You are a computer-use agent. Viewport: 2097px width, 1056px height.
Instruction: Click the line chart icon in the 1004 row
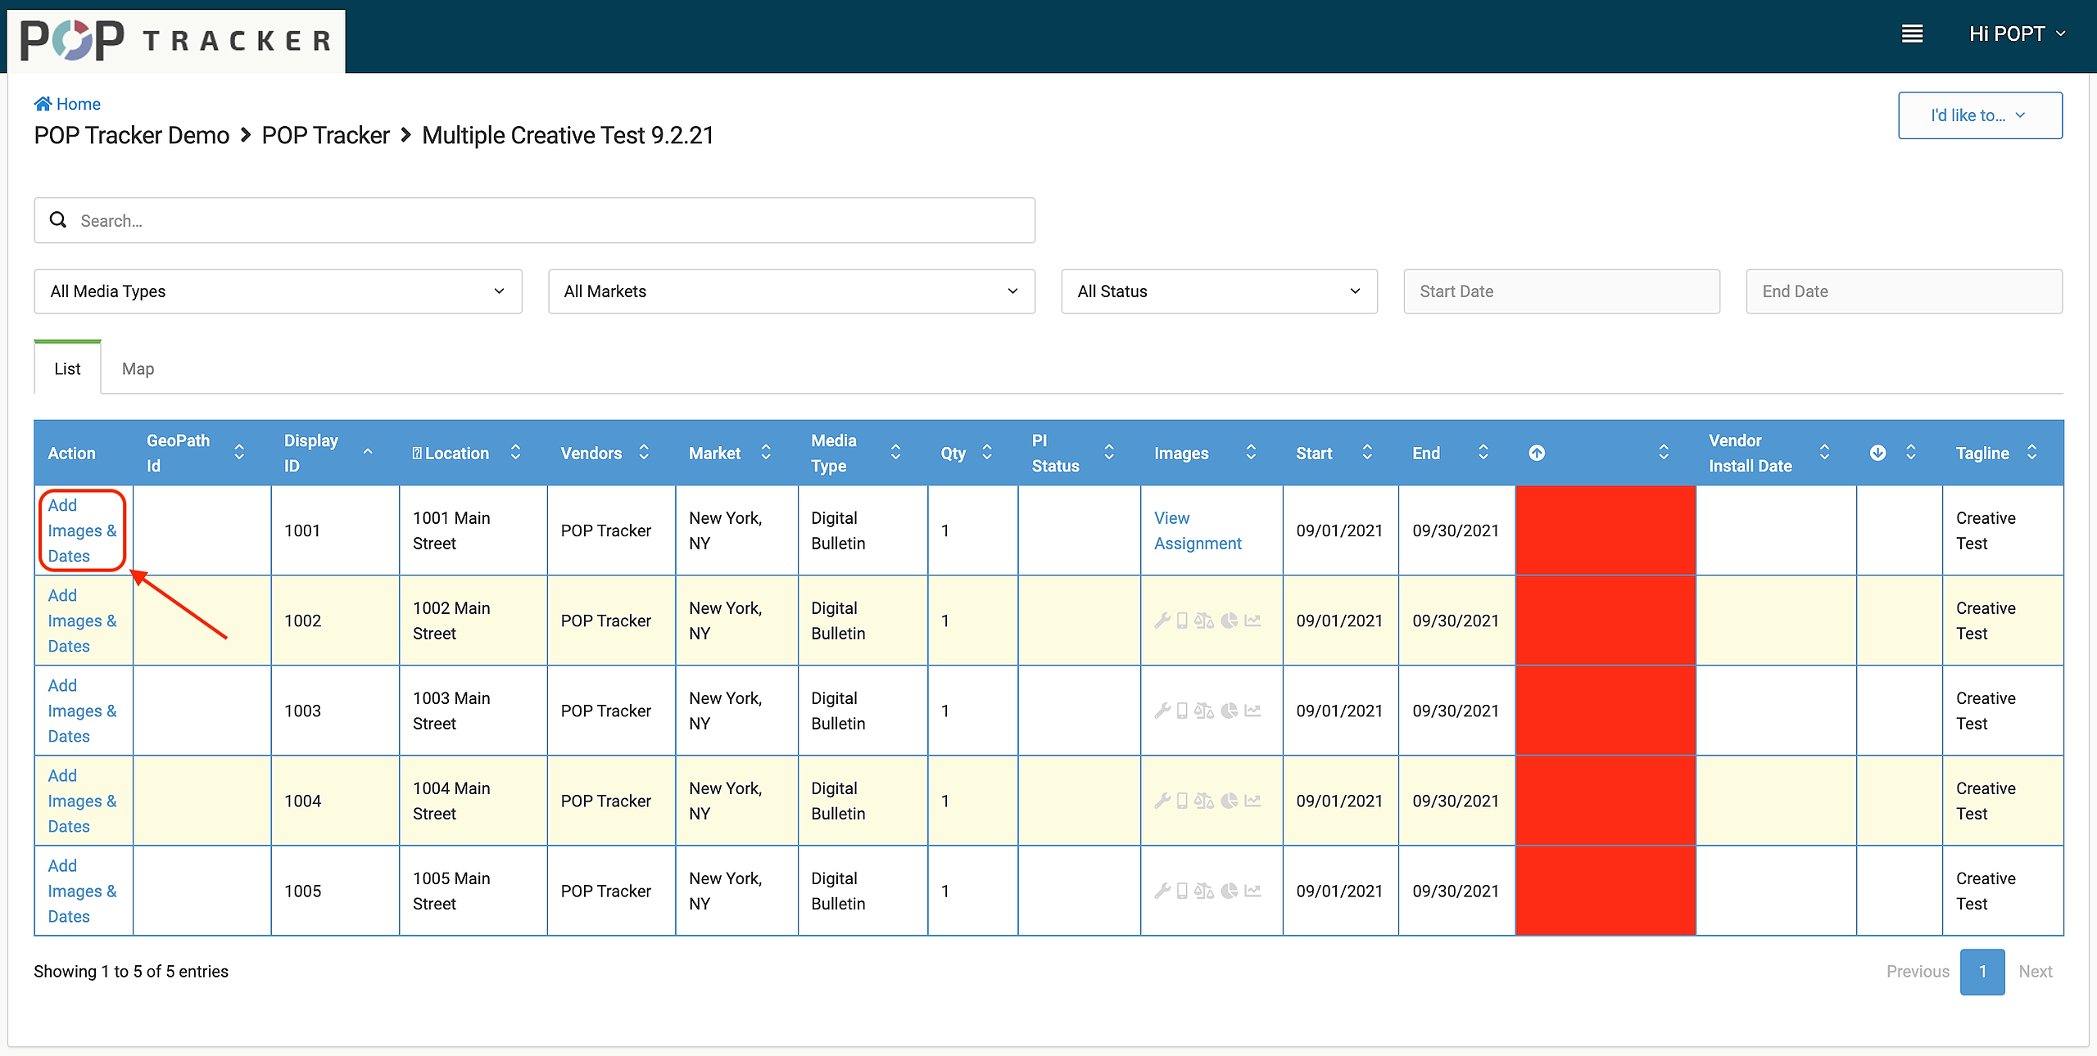tap(1252, 801)
